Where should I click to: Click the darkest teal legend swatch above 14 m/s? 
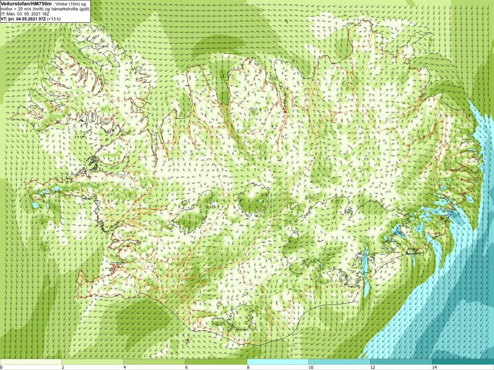click(463, 362)
